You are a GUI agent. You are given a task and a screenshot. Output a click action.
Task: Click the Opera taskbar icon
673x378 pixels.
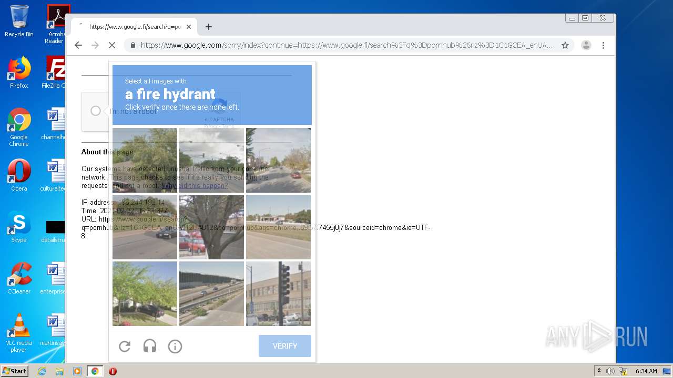pos(113,371)
